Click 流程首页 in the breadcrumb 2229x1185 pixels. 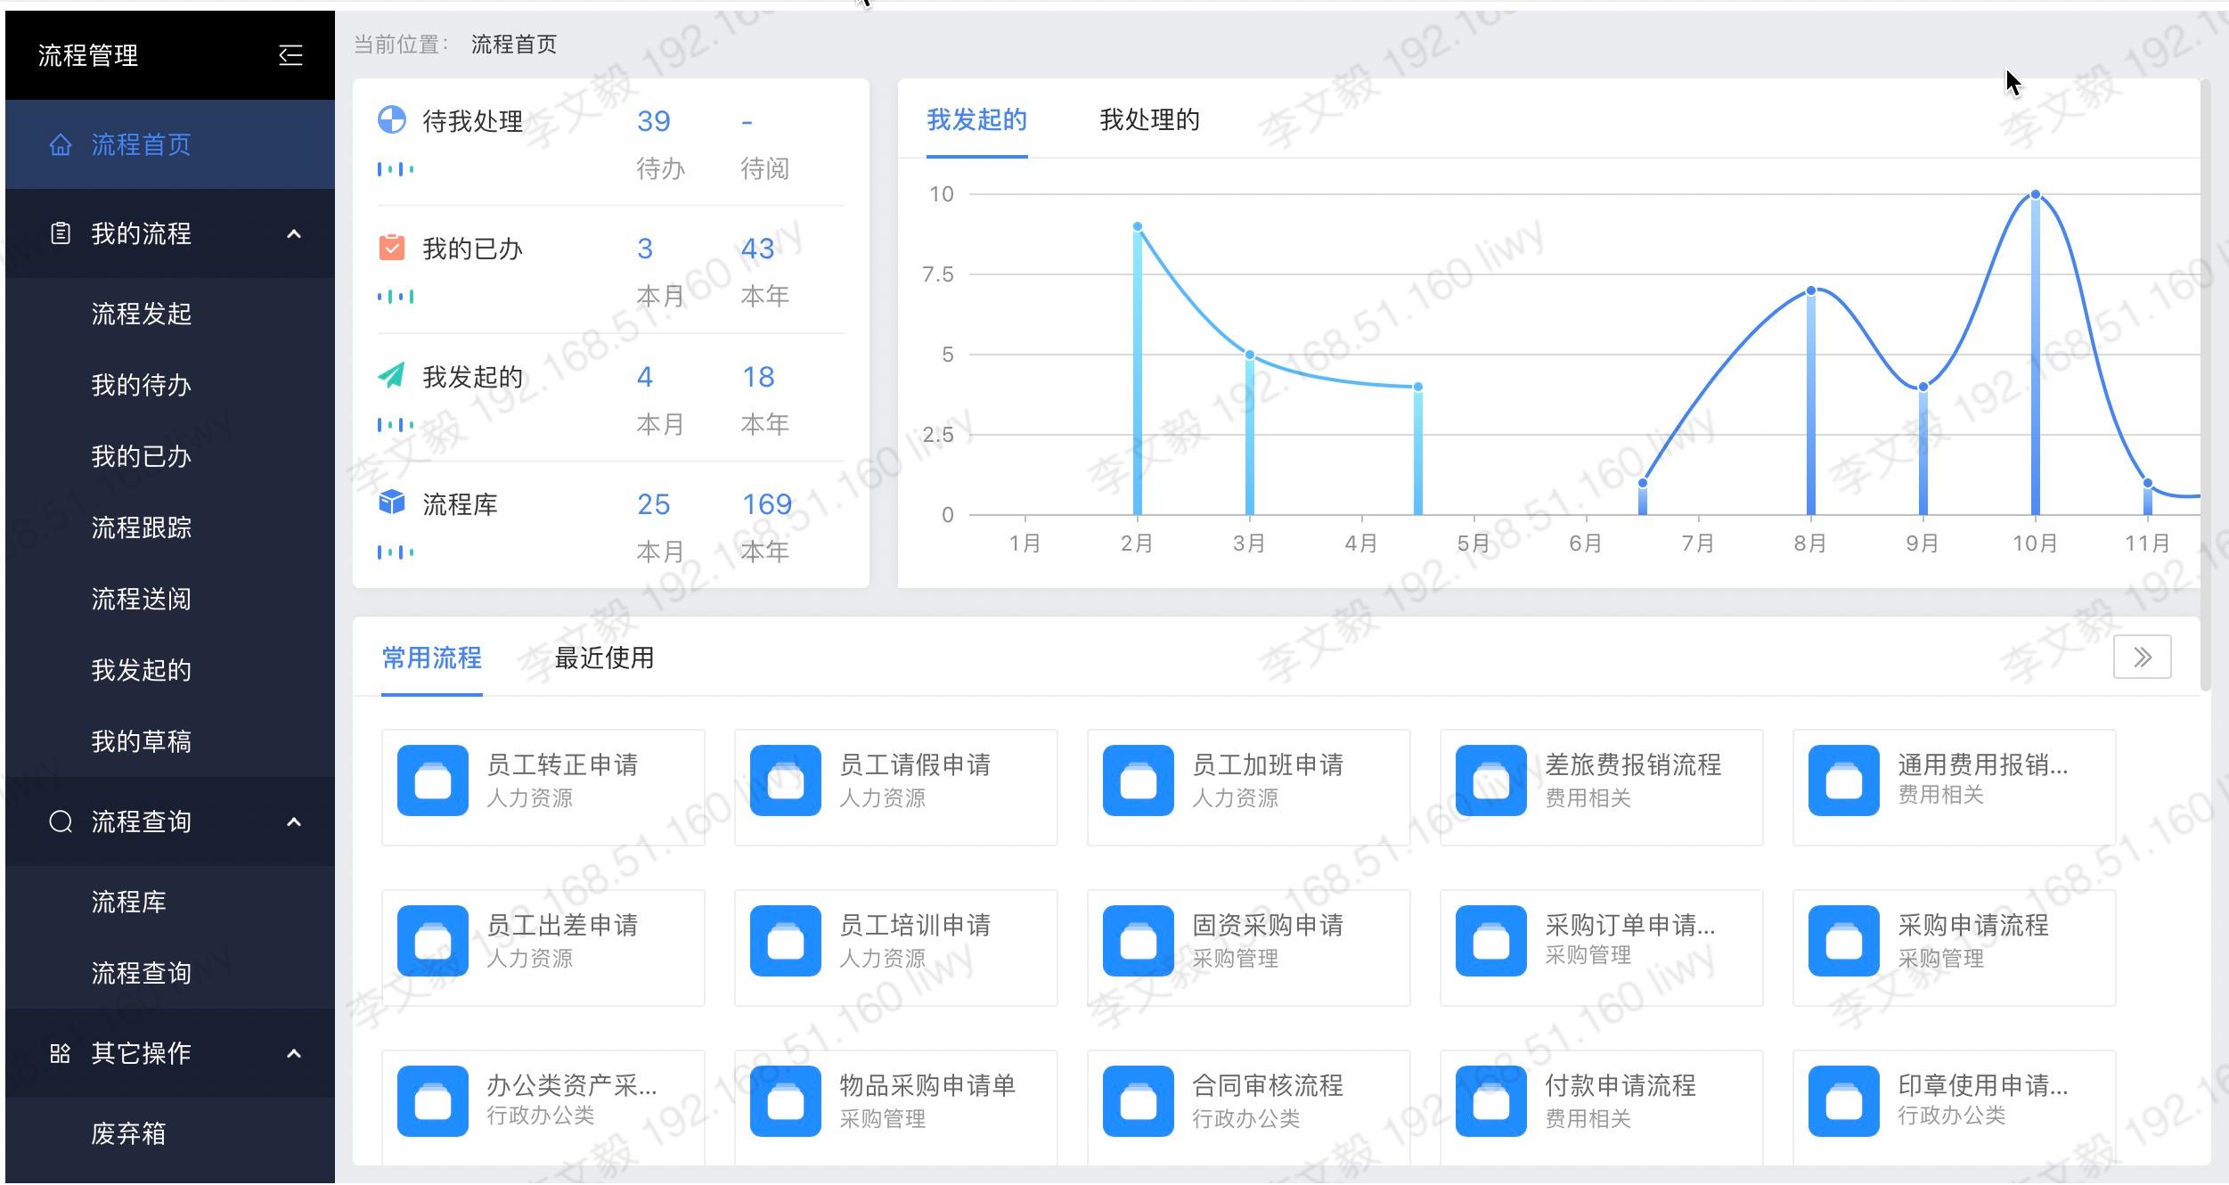514,45
